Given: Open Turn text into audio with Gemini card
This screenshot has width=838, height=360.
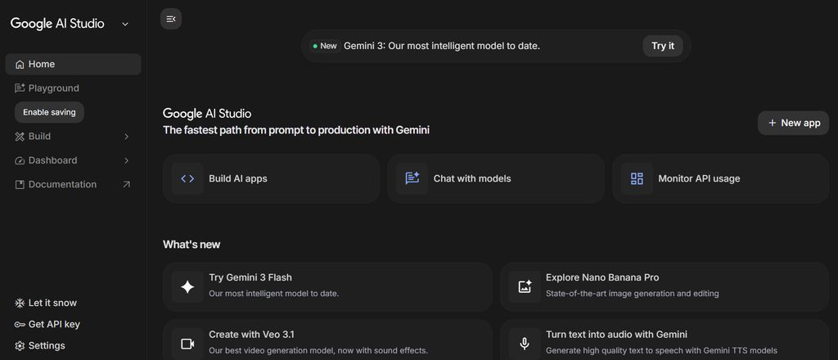Looking at the screenshot, I should click(665, 340).
